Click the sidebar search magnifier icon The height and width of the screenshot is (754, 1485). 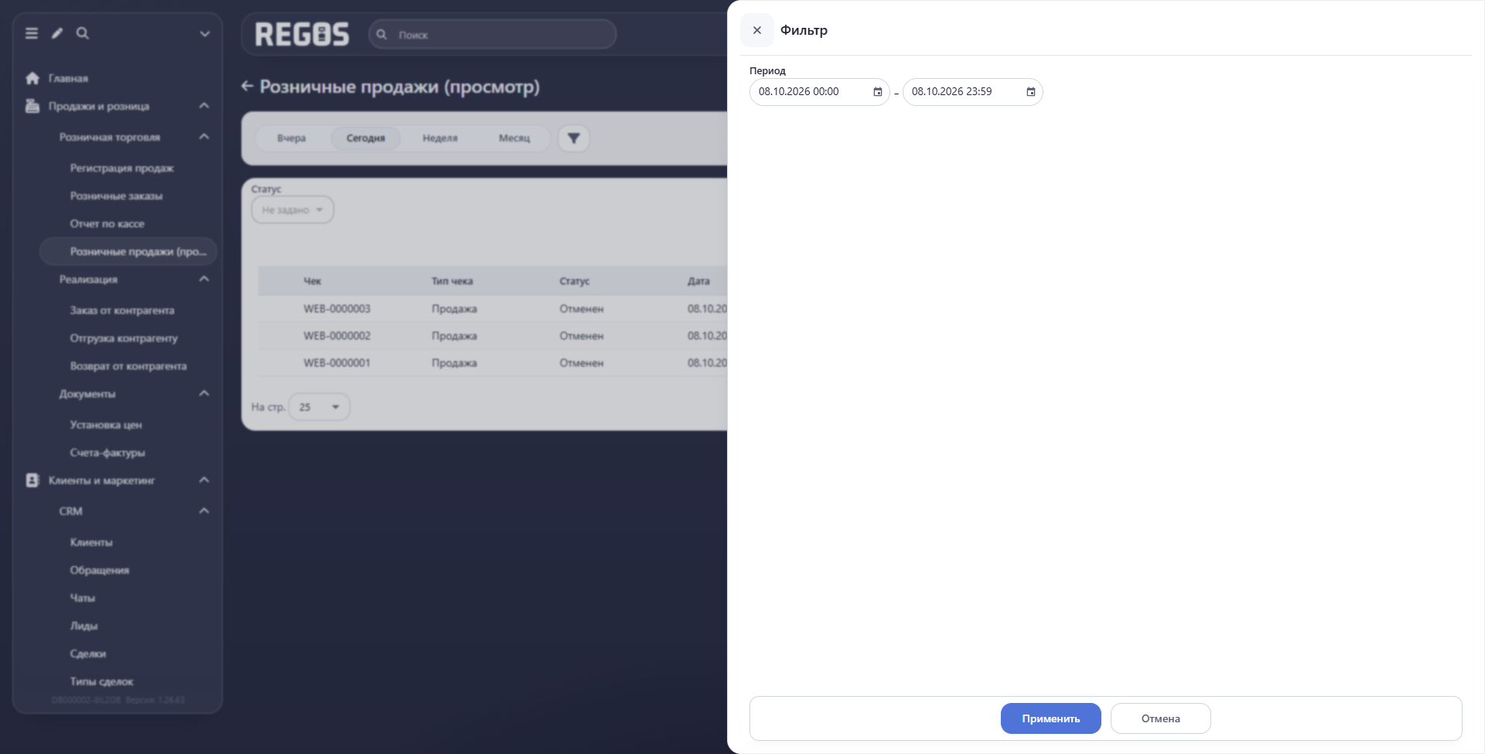coord(83,33)
